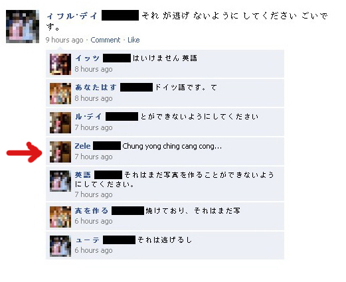Click commenter name ル·デイ
Screen dimensions: 346x282
88,117
